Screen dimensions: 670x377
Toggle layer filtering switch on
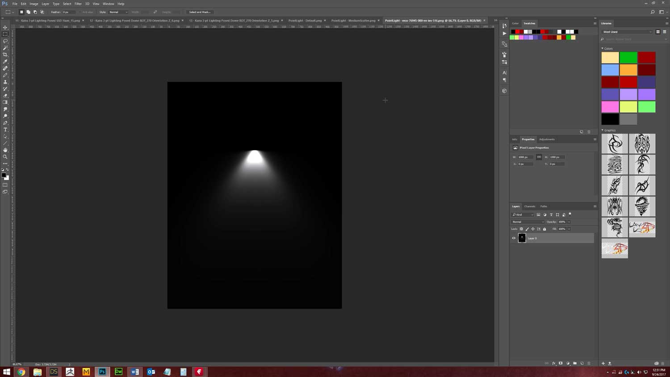pyautogui.click(x=570, y=214)
